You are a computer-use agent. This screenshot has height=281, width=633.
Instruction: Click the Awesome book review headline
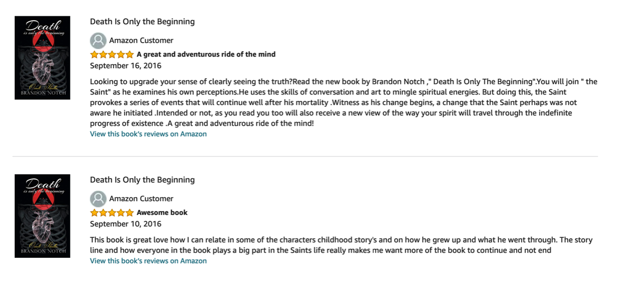[x=162, y=213]
